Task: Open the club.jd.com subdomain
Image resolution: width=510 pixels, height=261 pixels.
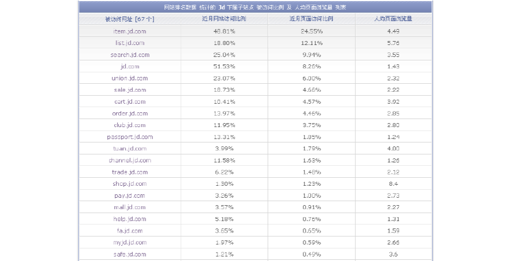Action: (130, 125)
